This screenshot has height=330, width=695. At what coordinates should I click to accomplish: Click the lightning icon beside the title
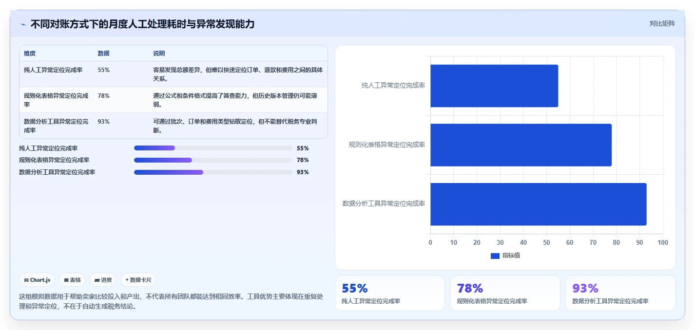click(23, 24)
